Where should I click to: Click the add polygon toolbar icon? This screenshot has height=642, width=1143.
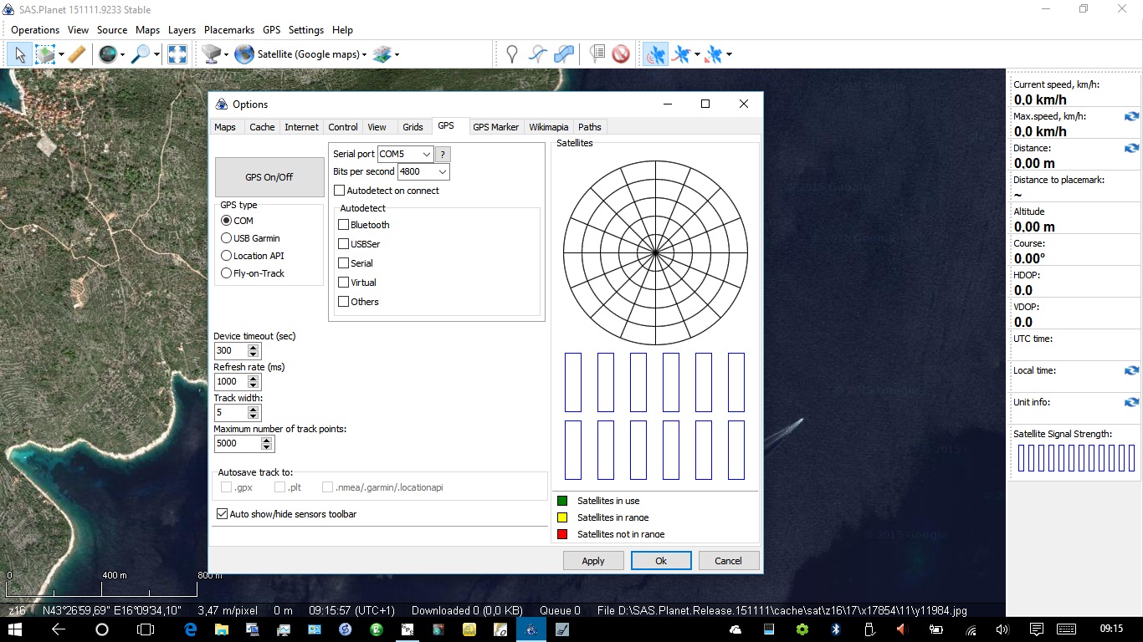565,54
